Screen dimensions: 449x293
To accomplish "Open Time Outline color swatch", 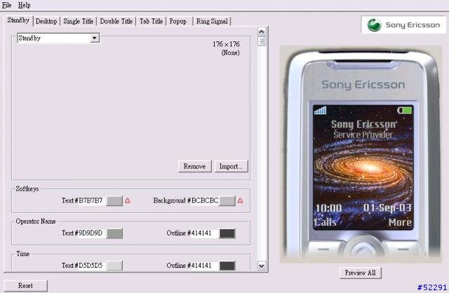I will (x=227, y=266).
